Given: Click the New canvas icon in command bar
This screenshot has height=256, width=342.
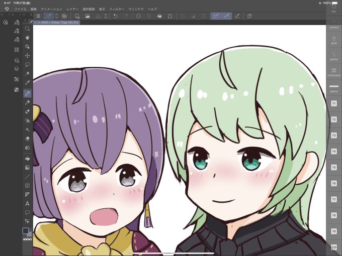Looking at the screenshot, I should pyautogui.click(x=77, y=16).
